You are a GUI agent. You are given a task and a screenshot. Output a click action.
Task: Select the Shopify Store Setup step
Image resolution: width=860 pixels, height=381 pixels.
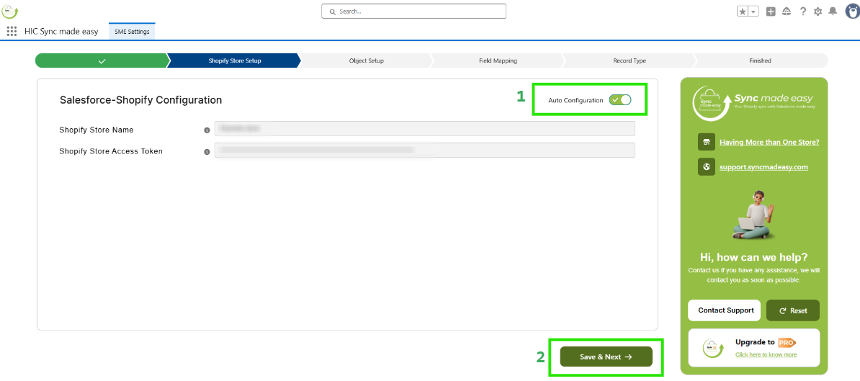point(234,60)
